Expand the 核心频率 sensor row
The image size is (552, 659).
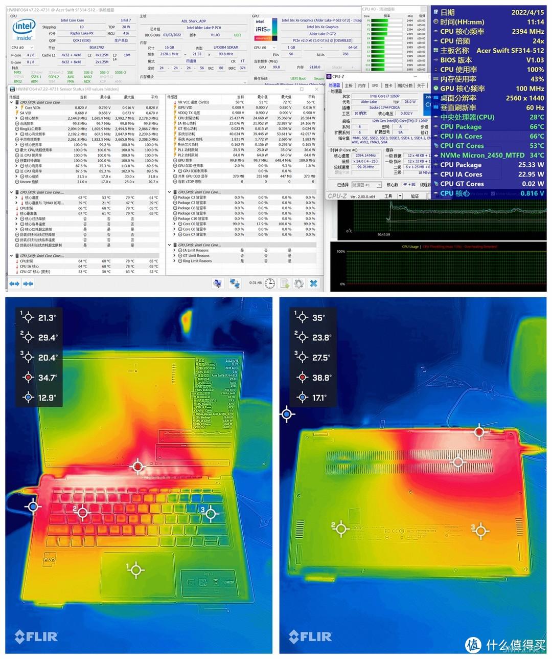pos(16,118)
